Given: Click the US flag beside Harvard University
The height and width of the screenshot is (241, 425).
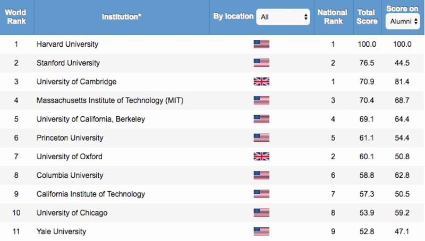Looking at the screenshot, I should [x=261, y=44].
